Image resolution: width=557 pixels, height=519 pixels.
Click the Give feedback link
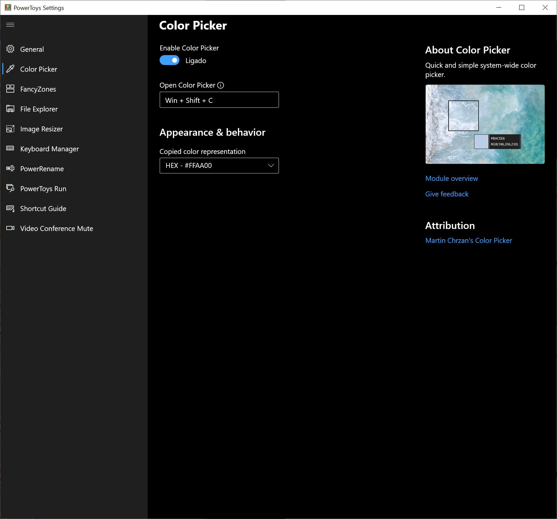tap(447, 194)
